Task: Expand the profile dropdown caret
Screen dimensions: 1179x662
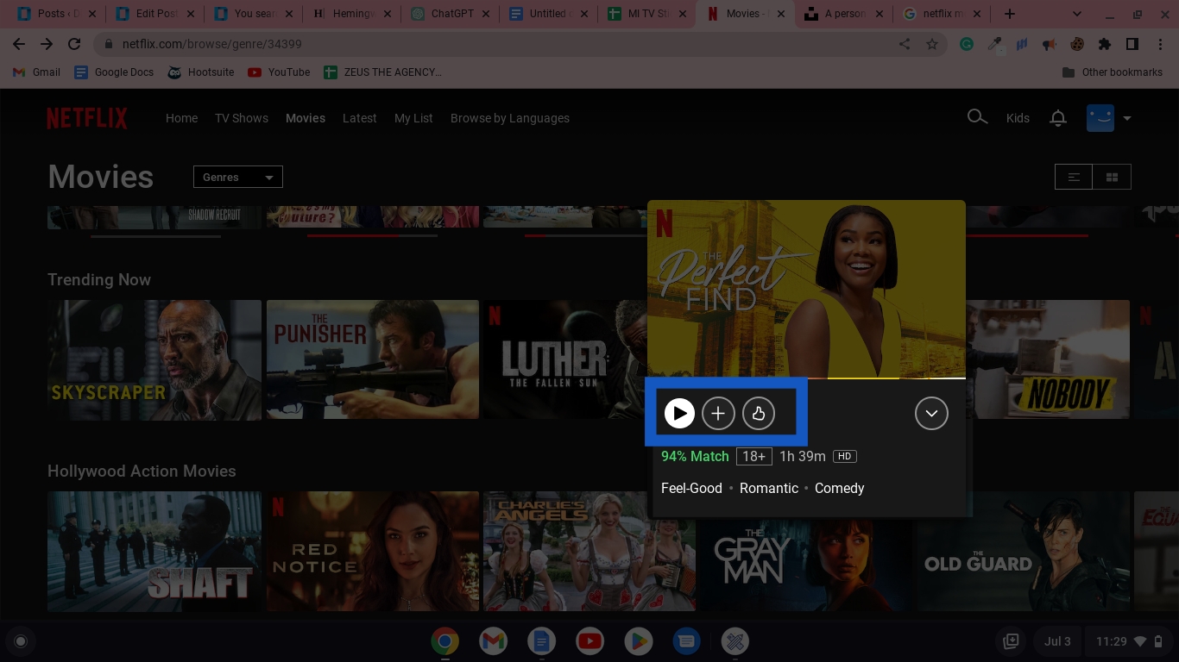Action: (1126, 118)
